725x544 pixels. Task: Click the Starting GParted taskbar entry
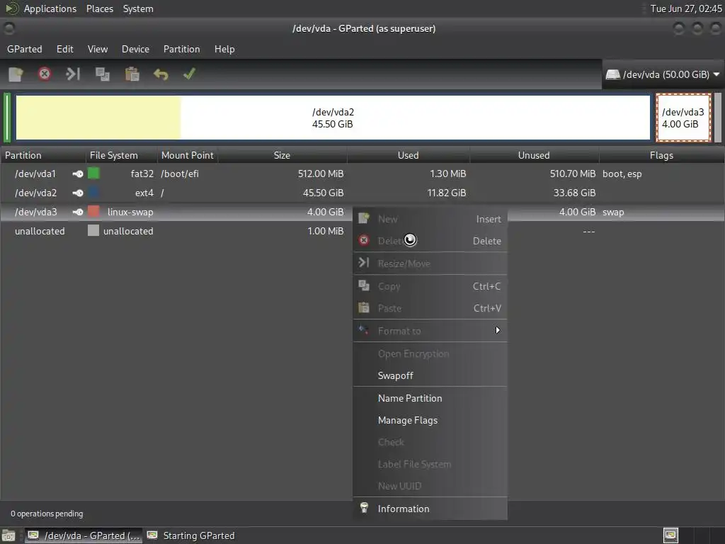191,535
